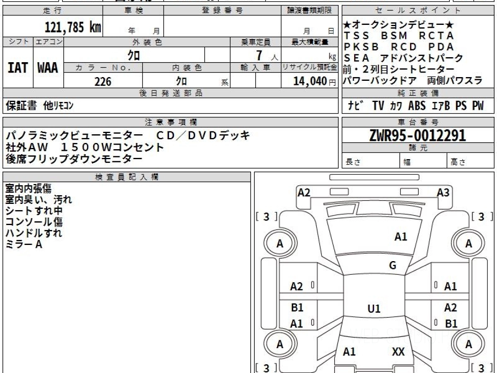
Task: Select the 登録番号 header
Action: click(x=222, y=11)
